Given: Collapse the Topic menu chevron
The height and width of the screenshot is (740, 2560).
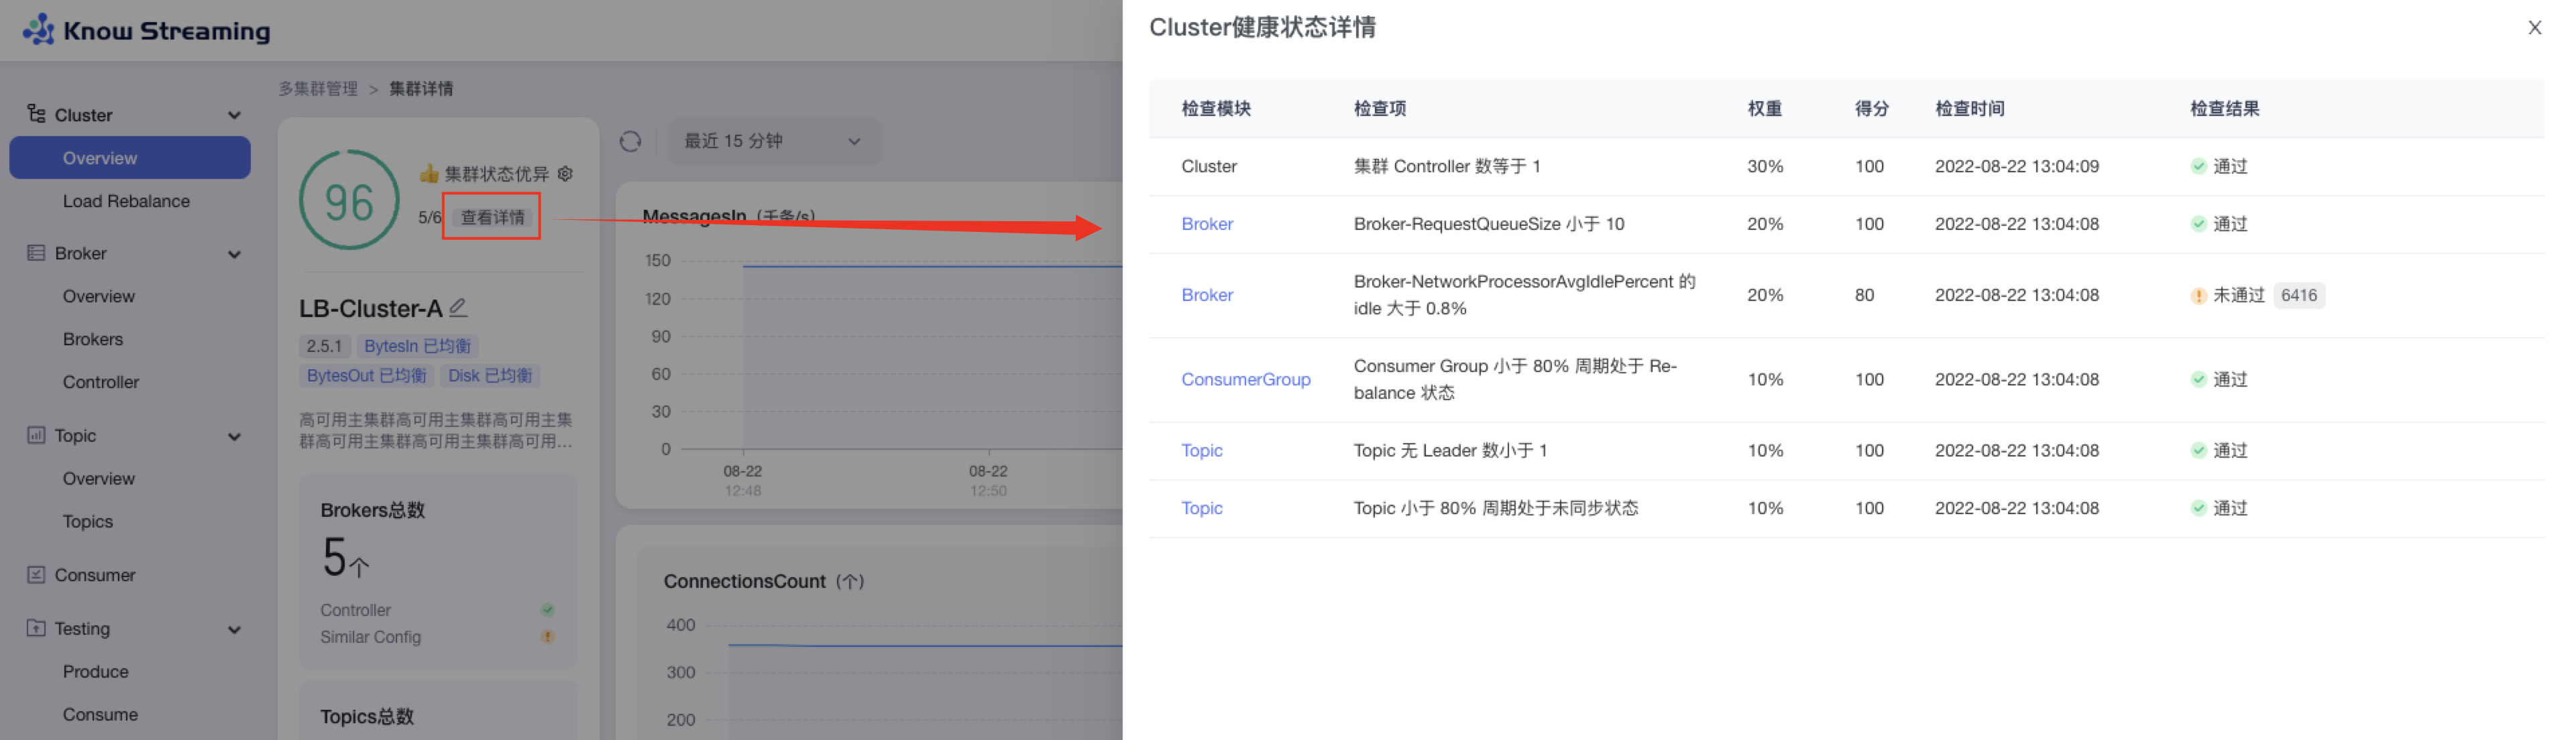Looking at the screenshot, I should click(x=235, y=436).
